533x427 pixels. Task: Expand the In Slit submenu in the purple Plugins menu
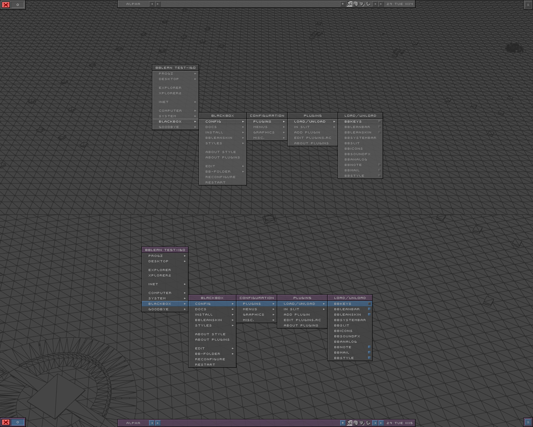point(302,309)
